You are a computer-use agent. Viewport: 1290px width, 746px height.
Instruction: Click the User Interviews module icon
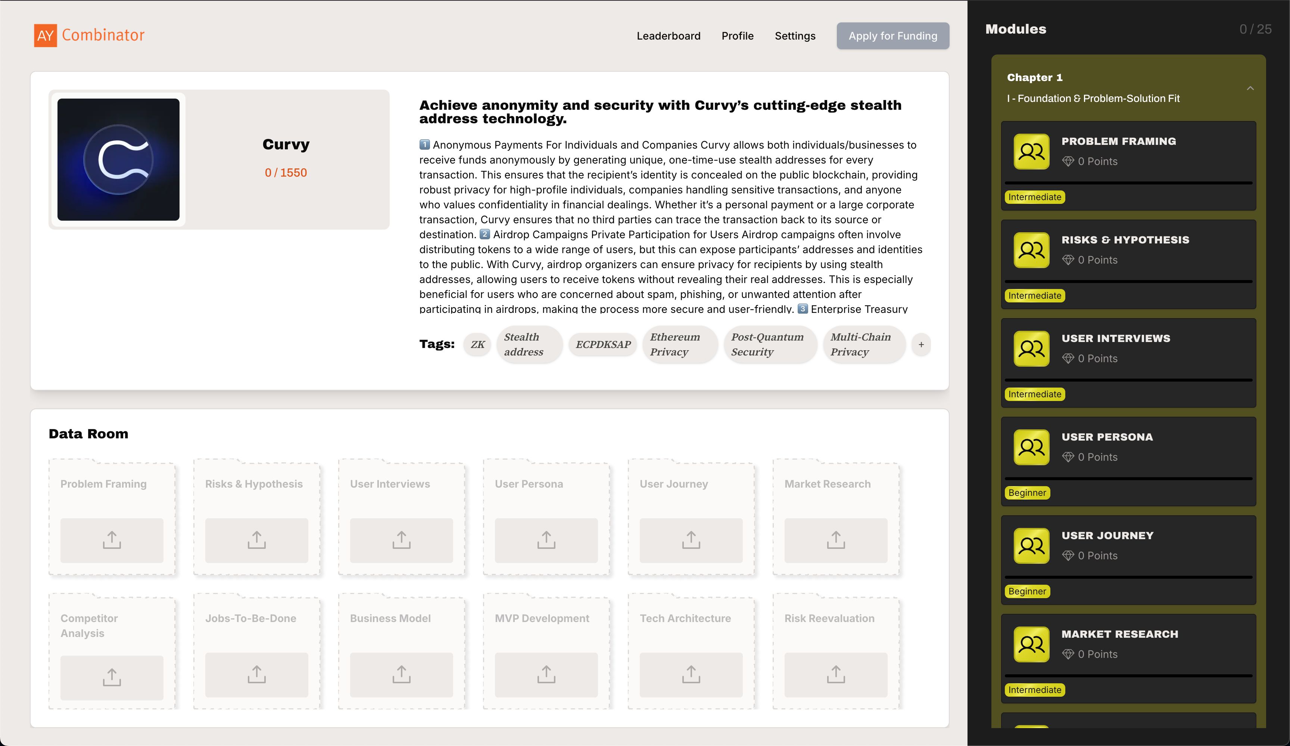pos(1031,349)
